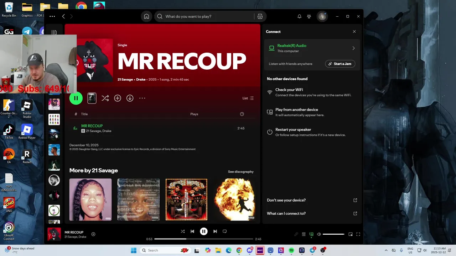Open Ubisoft Connect desktop icon
Viewport: 456px width, 256px height.
(x=9, y=231)
